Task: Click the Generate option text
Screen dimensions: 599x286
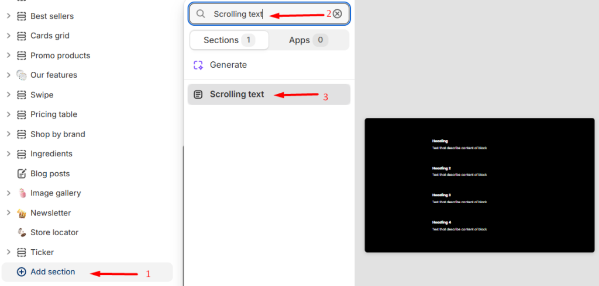Action: (x=229, y=65)
